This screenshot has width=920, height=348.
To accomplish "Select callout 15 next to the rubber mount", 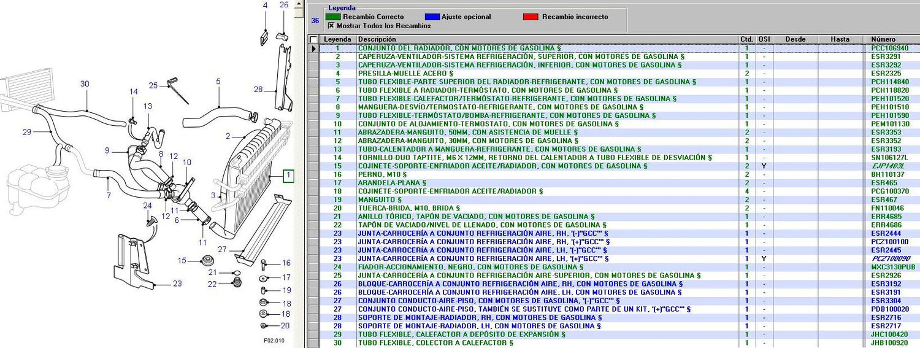I will click(x=182, y=261).
